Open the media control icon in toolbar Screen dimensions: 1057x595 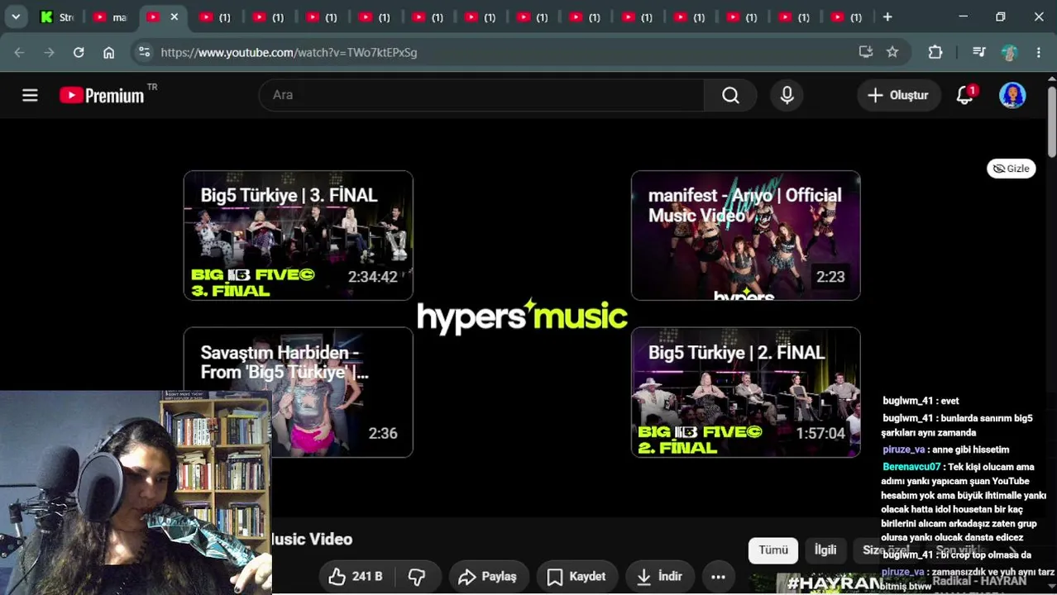tap(979, 52)
